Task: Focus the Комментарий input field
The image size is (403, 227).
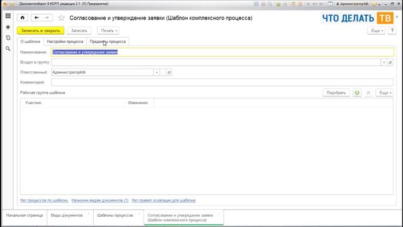Action: coord(222,83)
